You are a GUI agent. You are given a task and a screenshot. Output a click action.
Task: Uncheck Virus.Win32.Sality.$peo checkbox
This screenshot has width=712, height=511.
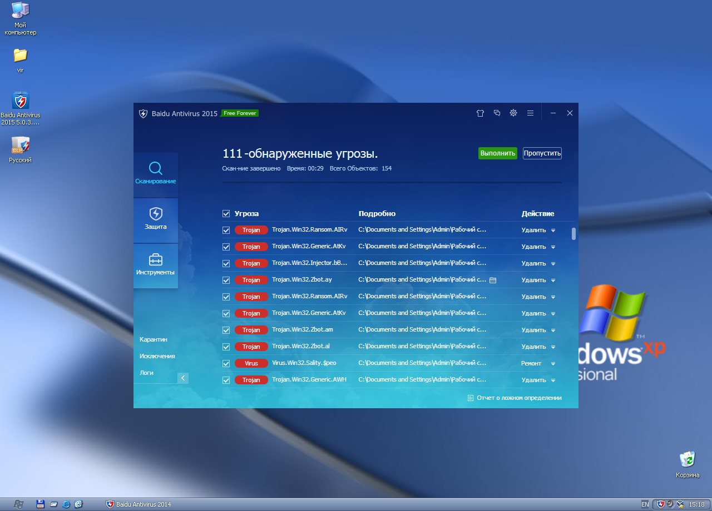[226, 363]
